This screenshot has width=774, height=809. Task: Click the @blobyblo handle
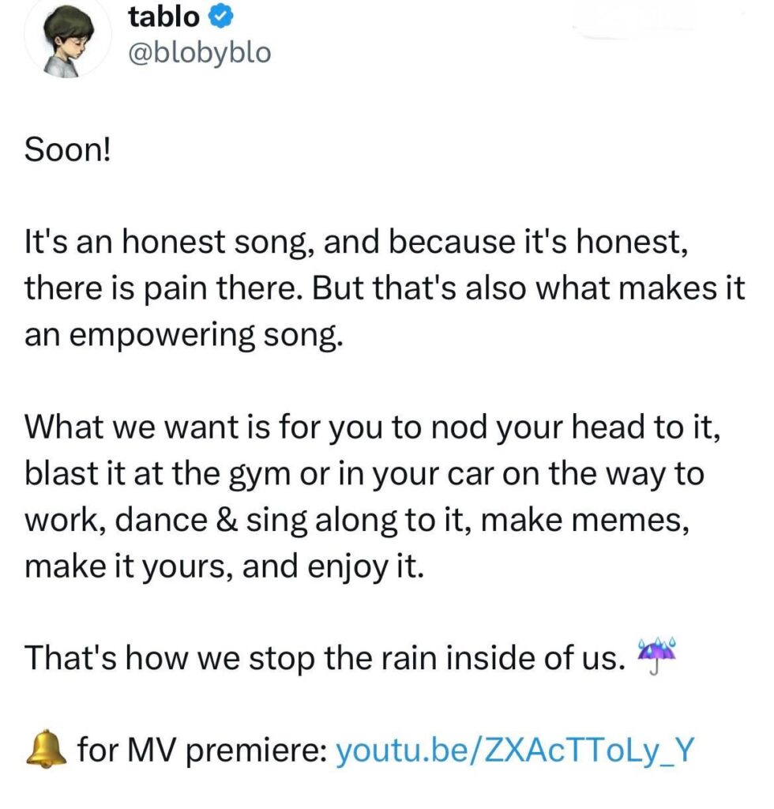tap(199, 54)
